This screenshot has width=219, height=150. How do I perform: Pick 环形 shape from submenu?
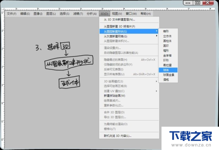[168, 60]
